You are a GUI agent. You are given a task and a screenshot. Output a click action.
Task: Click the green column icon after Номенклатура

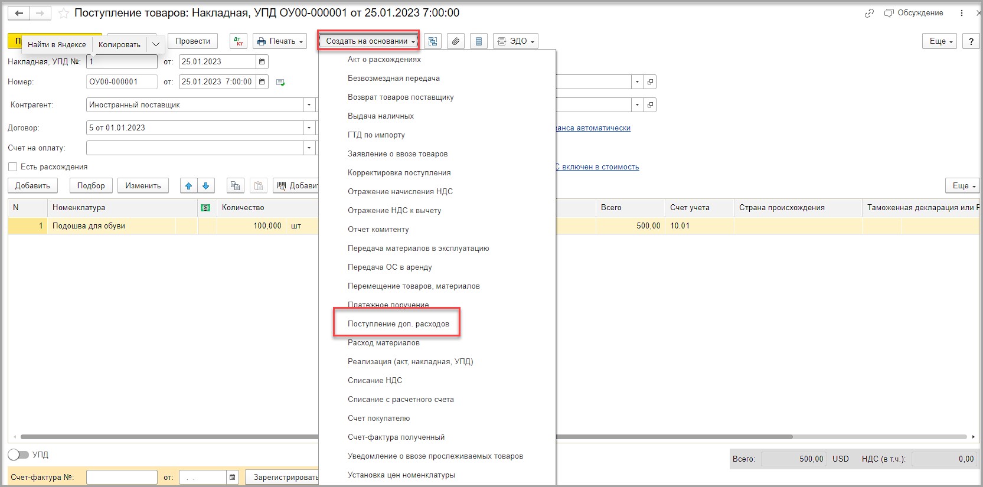(x=205, y=208)
